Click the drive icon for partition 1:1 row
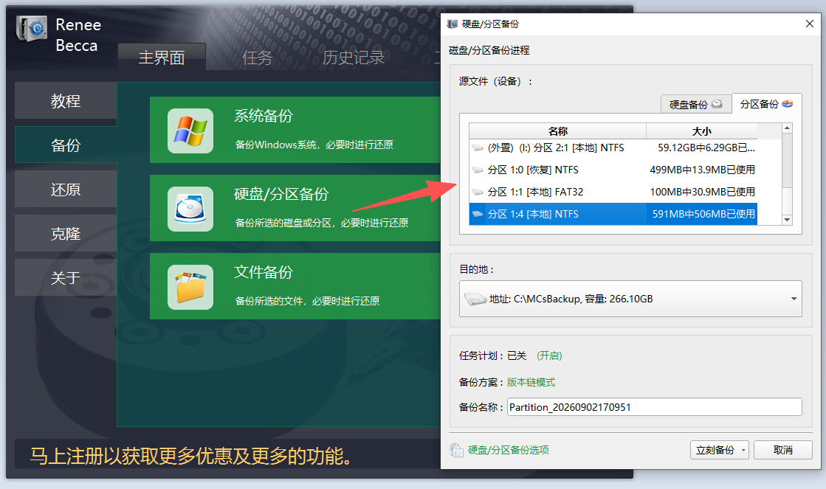This screenshot has width=826, height=489. (x=478, y=192)
